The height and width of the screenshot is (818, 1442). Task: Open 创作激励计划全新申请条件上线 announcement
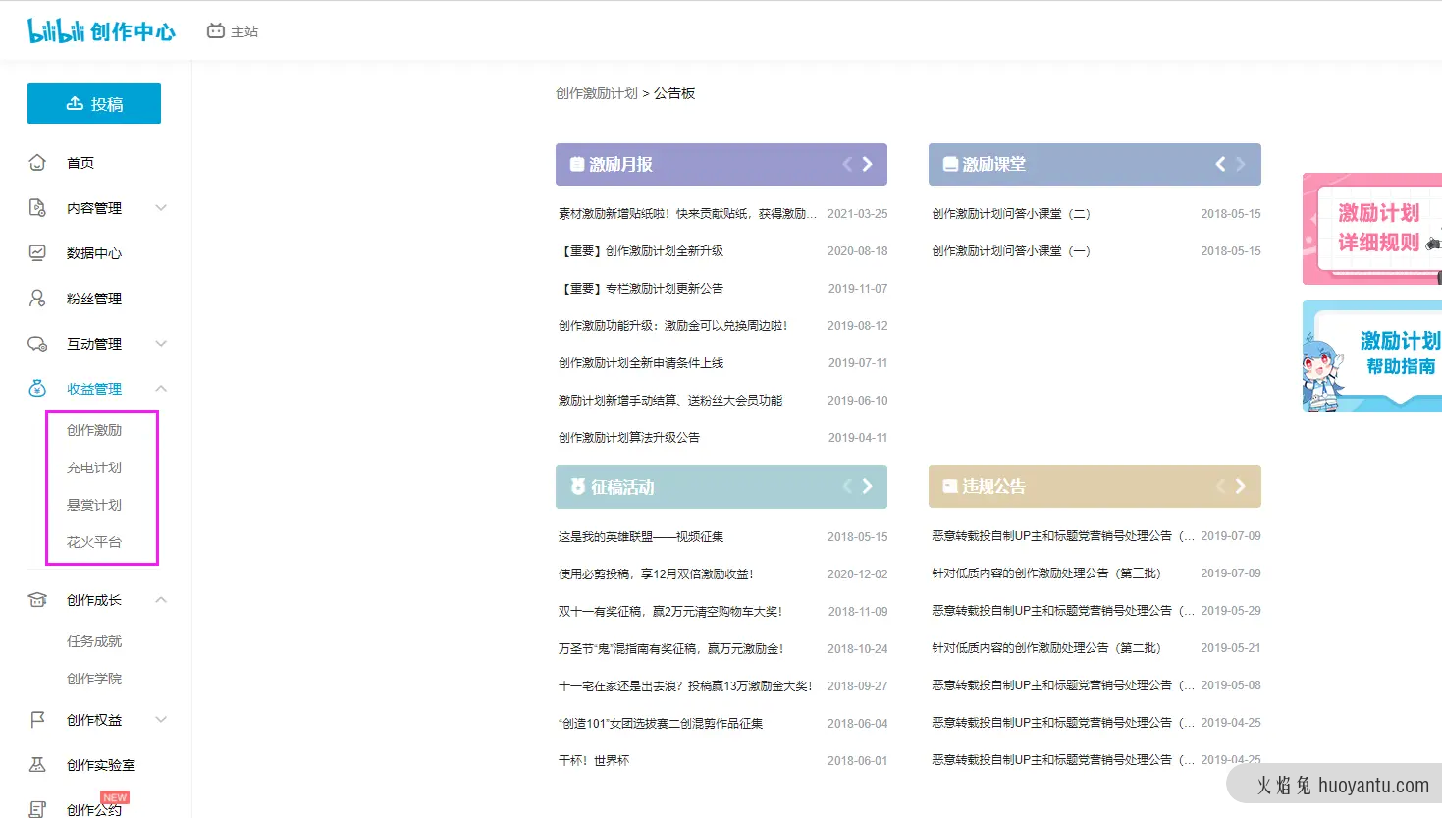pos(641,363)
